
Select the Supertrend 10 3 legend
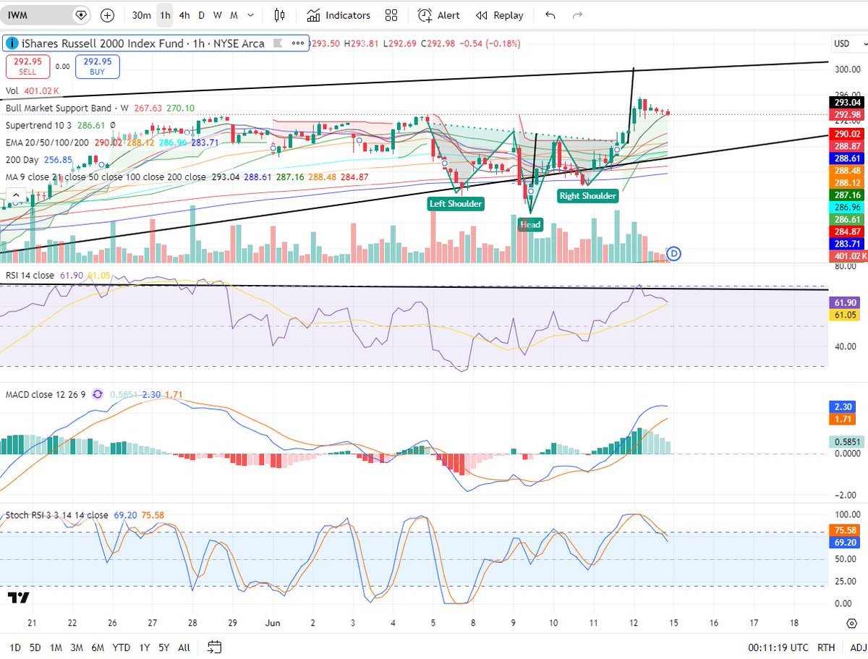pos(38,125)
